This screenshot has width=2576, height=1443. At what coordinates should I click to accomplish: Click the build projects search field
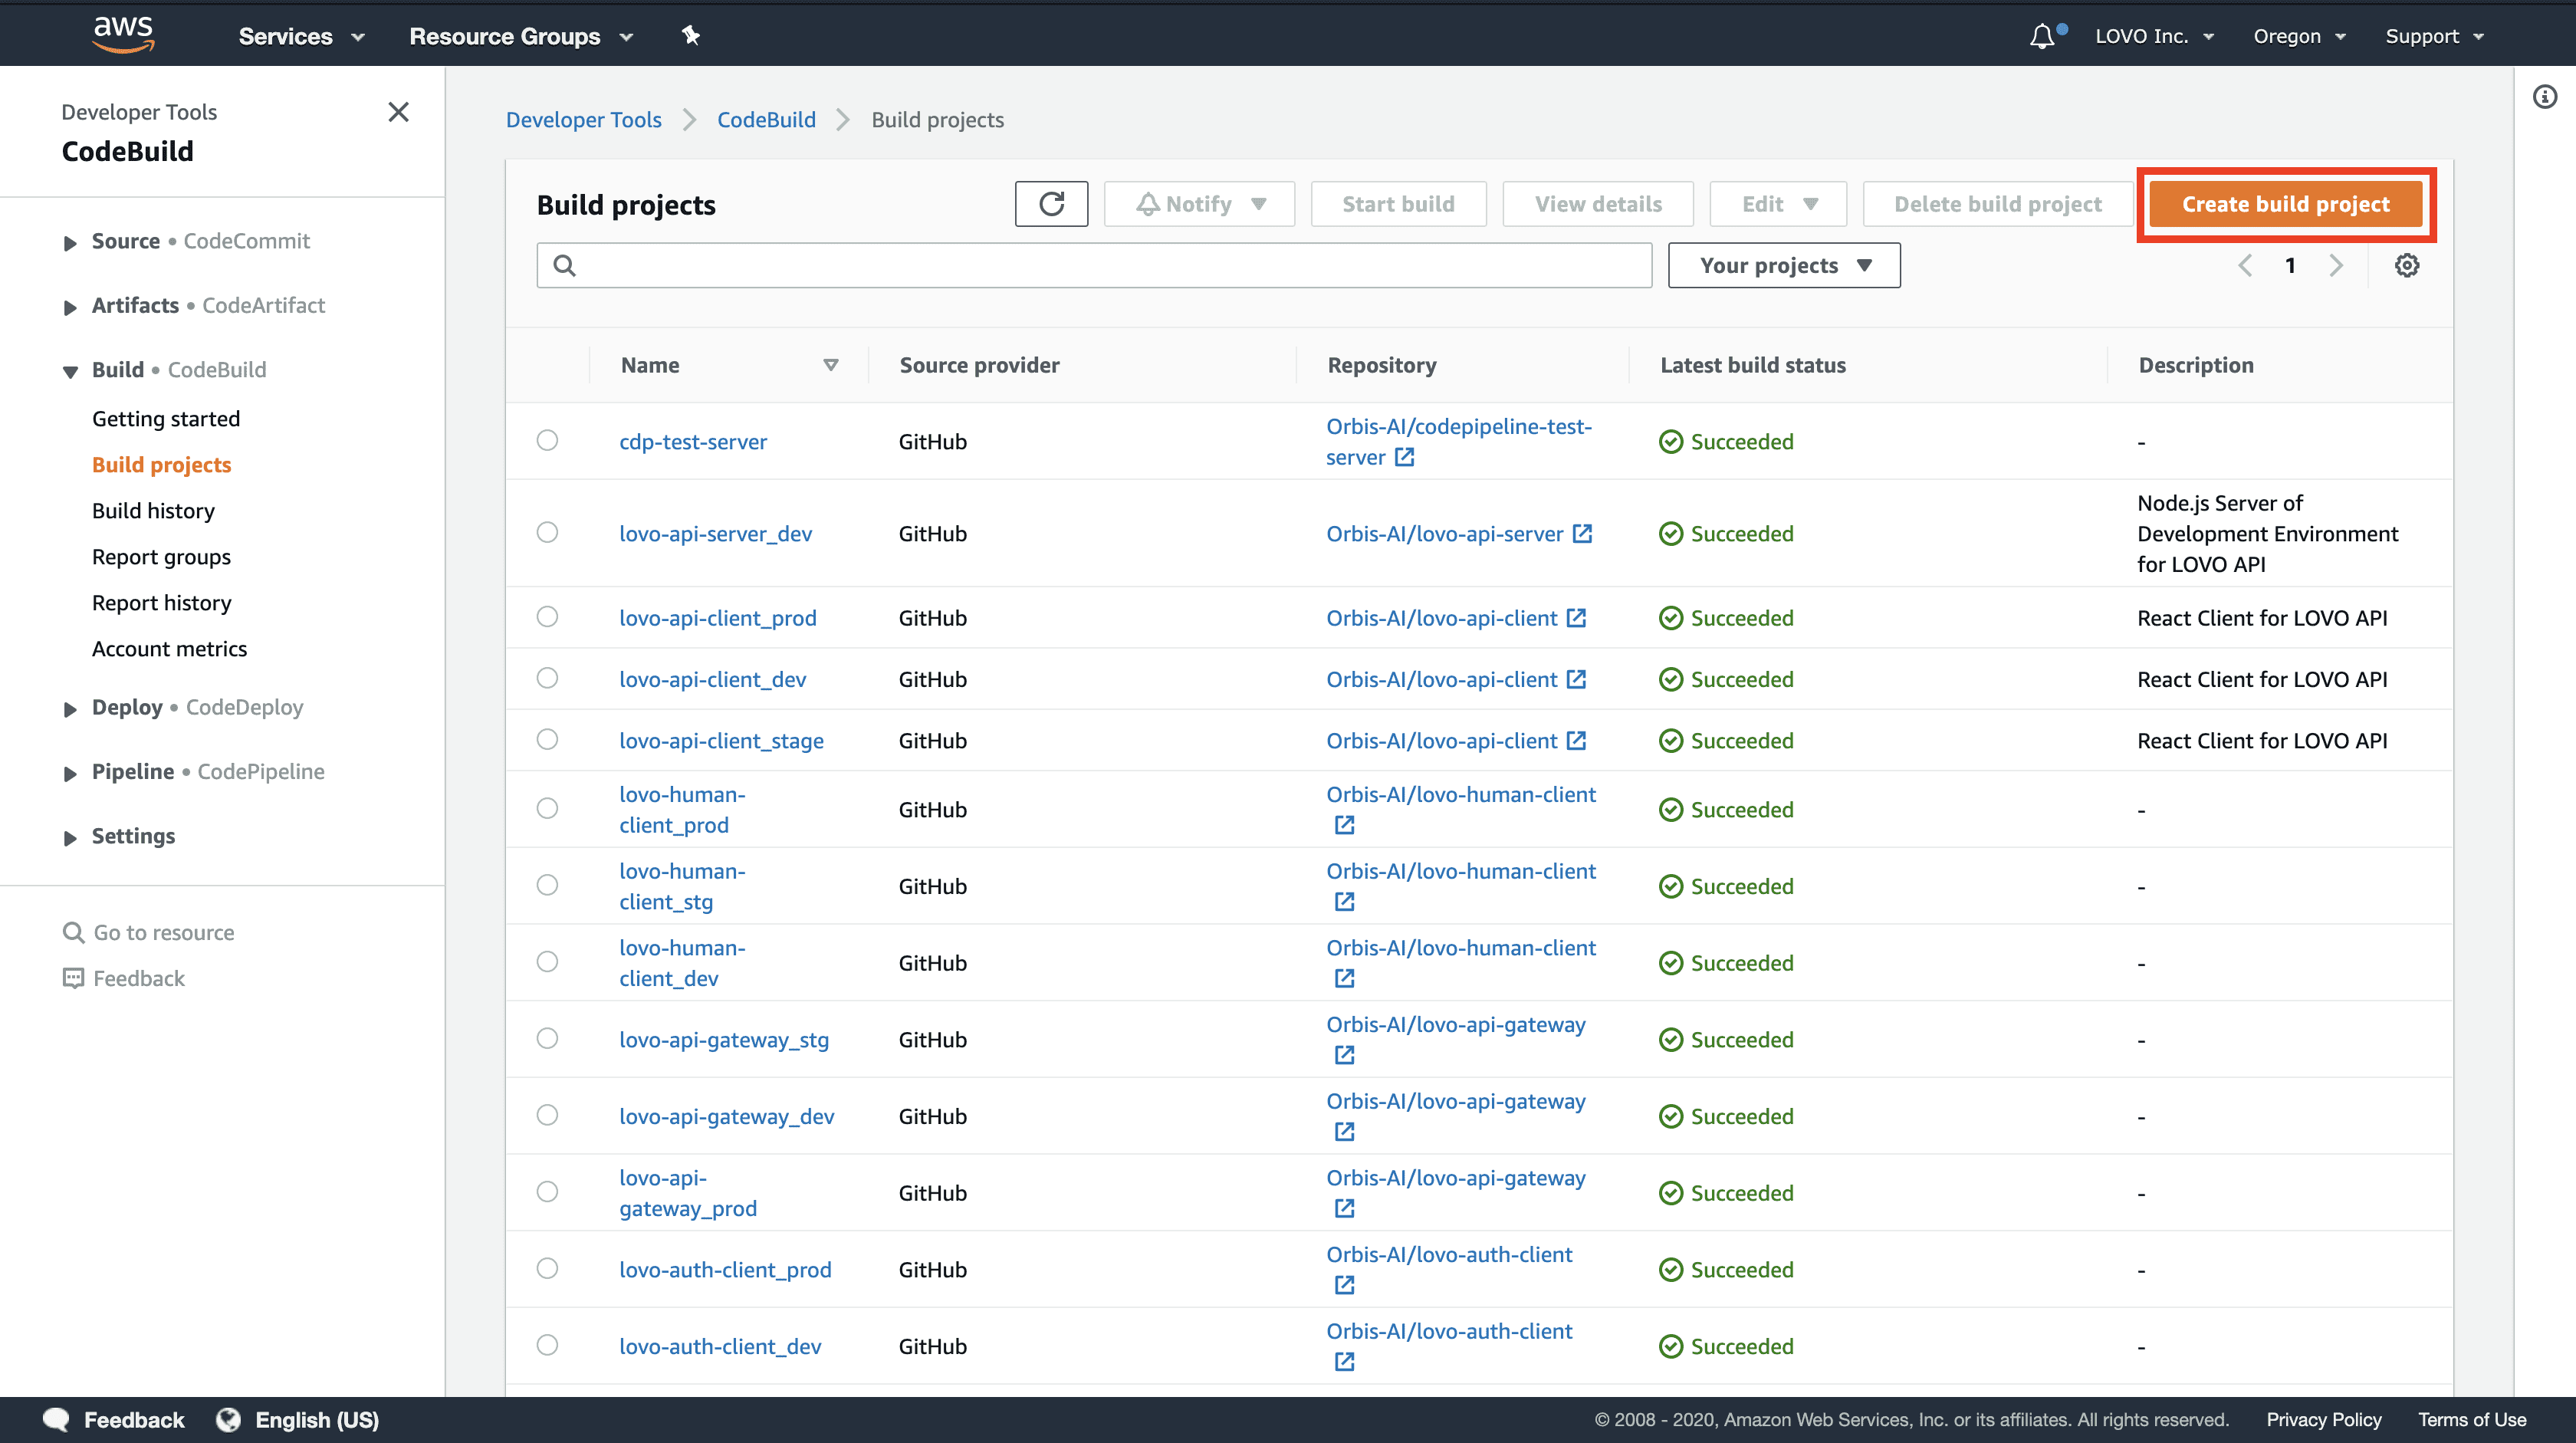coord(1094,265)
